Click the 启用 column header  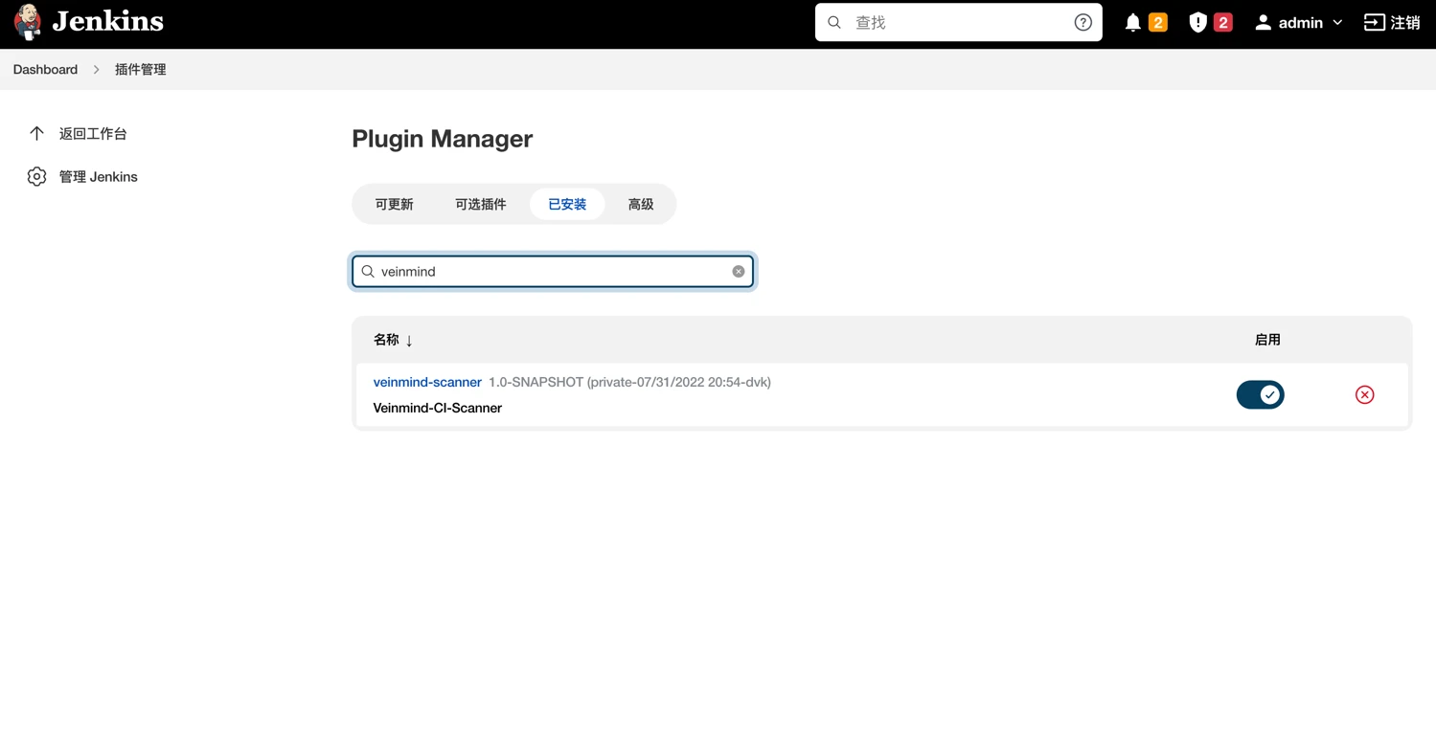point(1267,340)
